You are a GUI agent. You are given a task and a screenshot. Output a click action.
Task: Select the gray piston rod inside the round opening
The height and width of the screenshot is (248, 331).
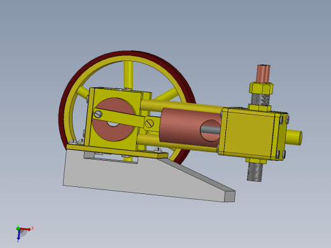pos(210,130)
